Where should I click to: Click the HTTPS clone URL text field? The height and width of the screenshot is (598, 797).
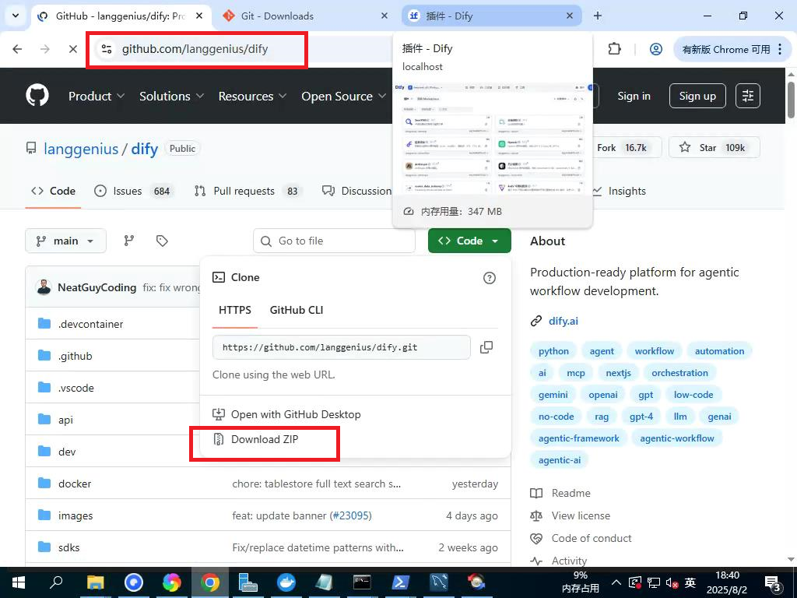point(342,347)
